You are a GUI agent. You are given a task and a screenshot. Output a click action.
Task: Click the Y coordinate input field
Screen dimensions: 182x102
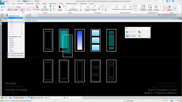tap(73, 98)
